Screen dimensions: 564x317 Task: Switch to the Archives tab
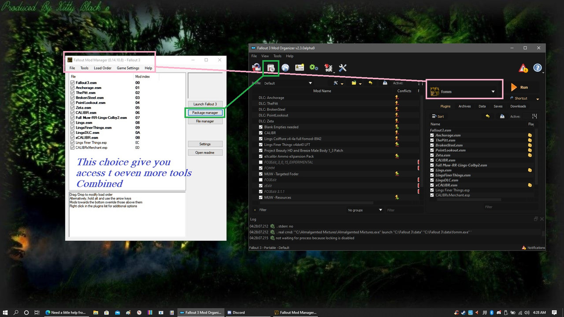tap(464, 107)
